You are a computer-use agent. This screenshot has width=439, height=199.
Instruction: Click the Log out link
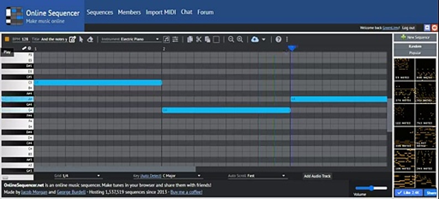pyautogui.click(x=408, y=28)
